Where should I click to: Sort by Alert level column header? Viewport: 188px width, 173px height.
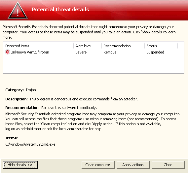(x=88, y=46)
